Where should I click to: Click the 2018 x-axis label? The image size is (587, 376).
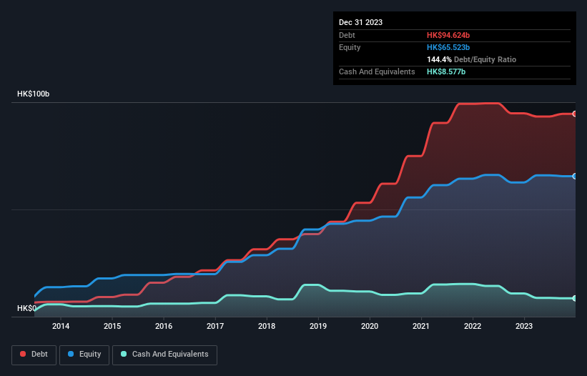267,326
